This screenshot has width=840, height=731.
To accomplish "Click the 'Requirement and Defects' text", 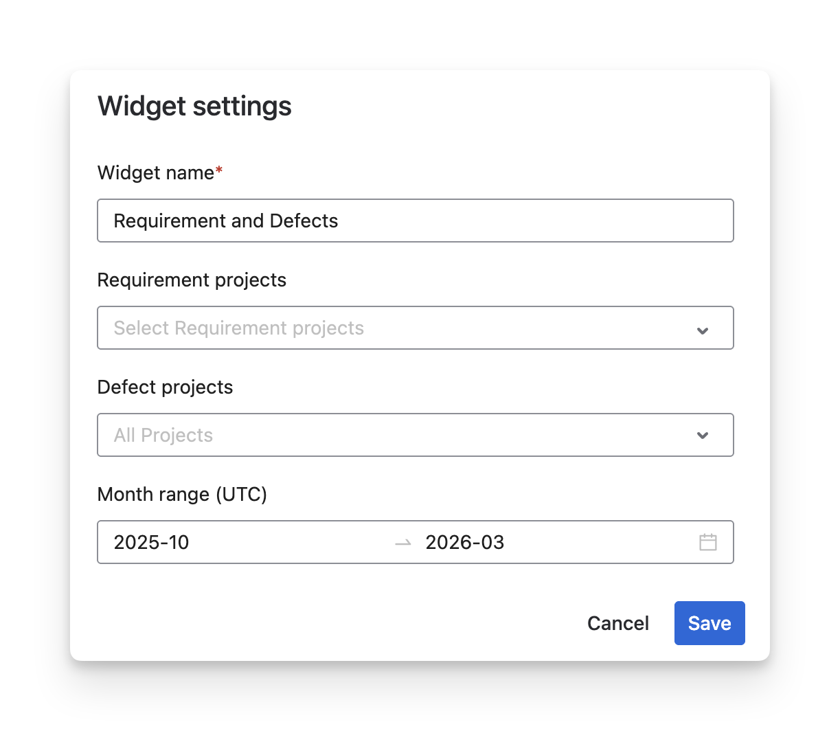I will 226,221.
